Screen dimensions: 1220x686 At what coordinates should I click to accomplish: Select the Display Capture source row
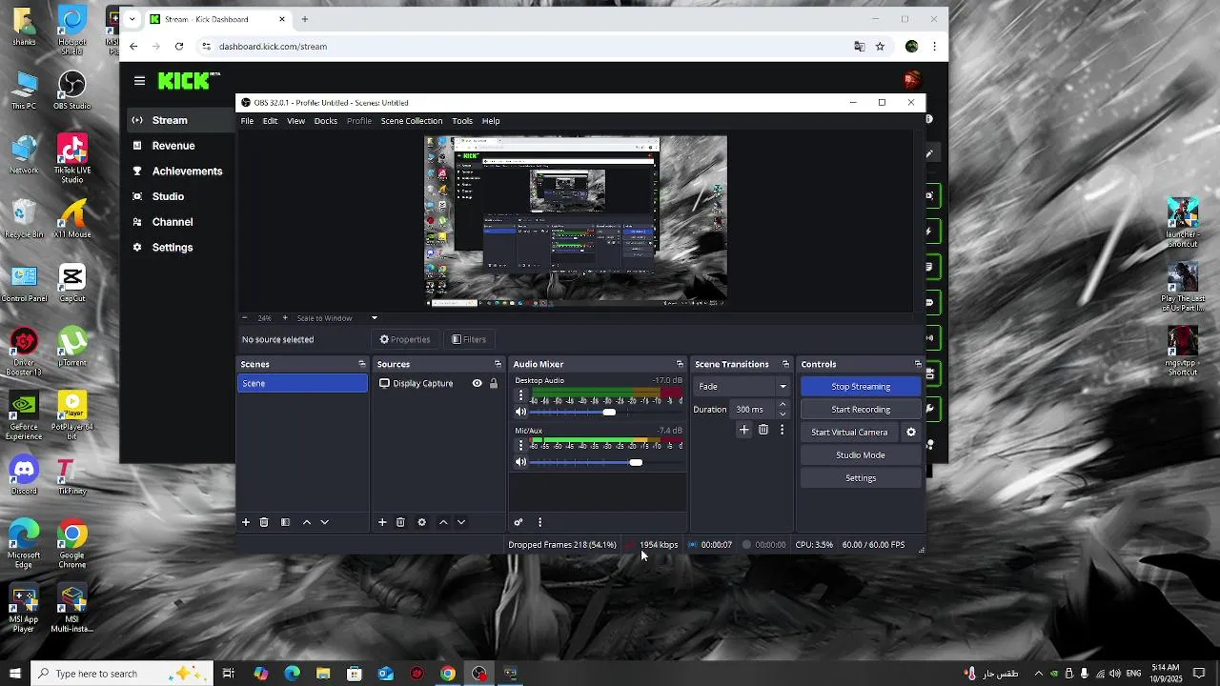coord(438,383)
